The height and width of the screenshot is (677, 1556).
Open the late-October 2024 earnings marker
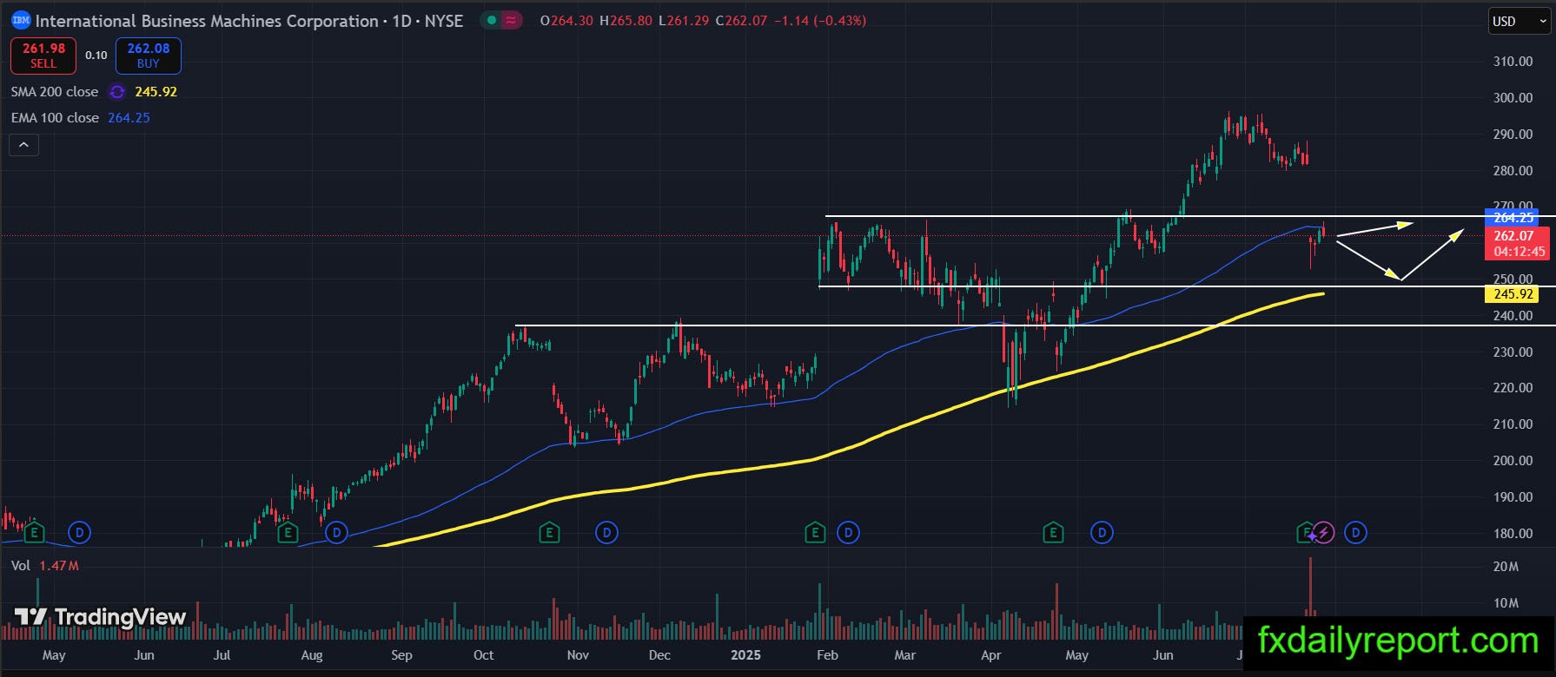(549, 532)
